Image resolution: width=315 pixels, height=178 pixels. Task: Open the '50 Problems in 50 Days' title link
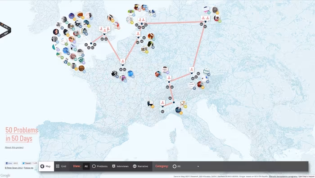coord(22,134)
